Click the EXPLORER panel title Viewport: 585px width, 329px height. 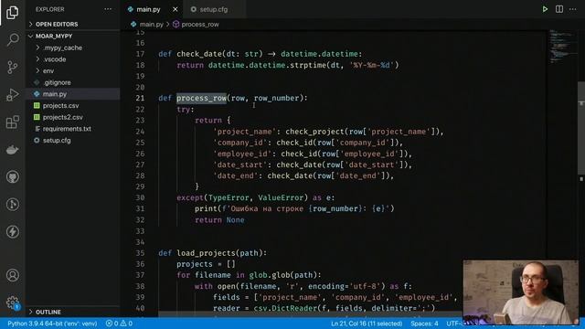pos(50,9)
